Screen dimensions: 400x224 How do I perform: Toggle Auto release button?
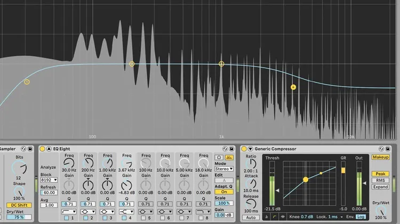251,218
